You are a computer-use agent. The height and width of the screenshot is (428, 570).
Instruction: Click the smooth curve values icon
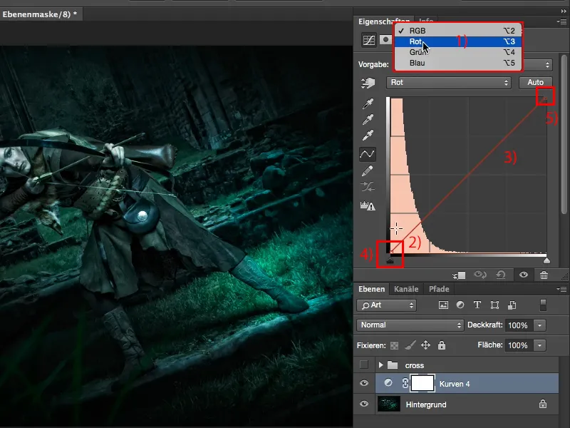[x=368, y=187]
